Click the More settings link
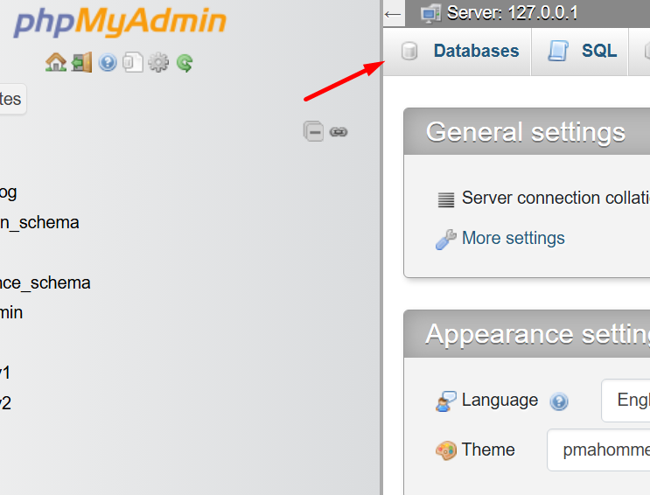The height and width of the screenshot is (495, 650). (x=513, y=238)
